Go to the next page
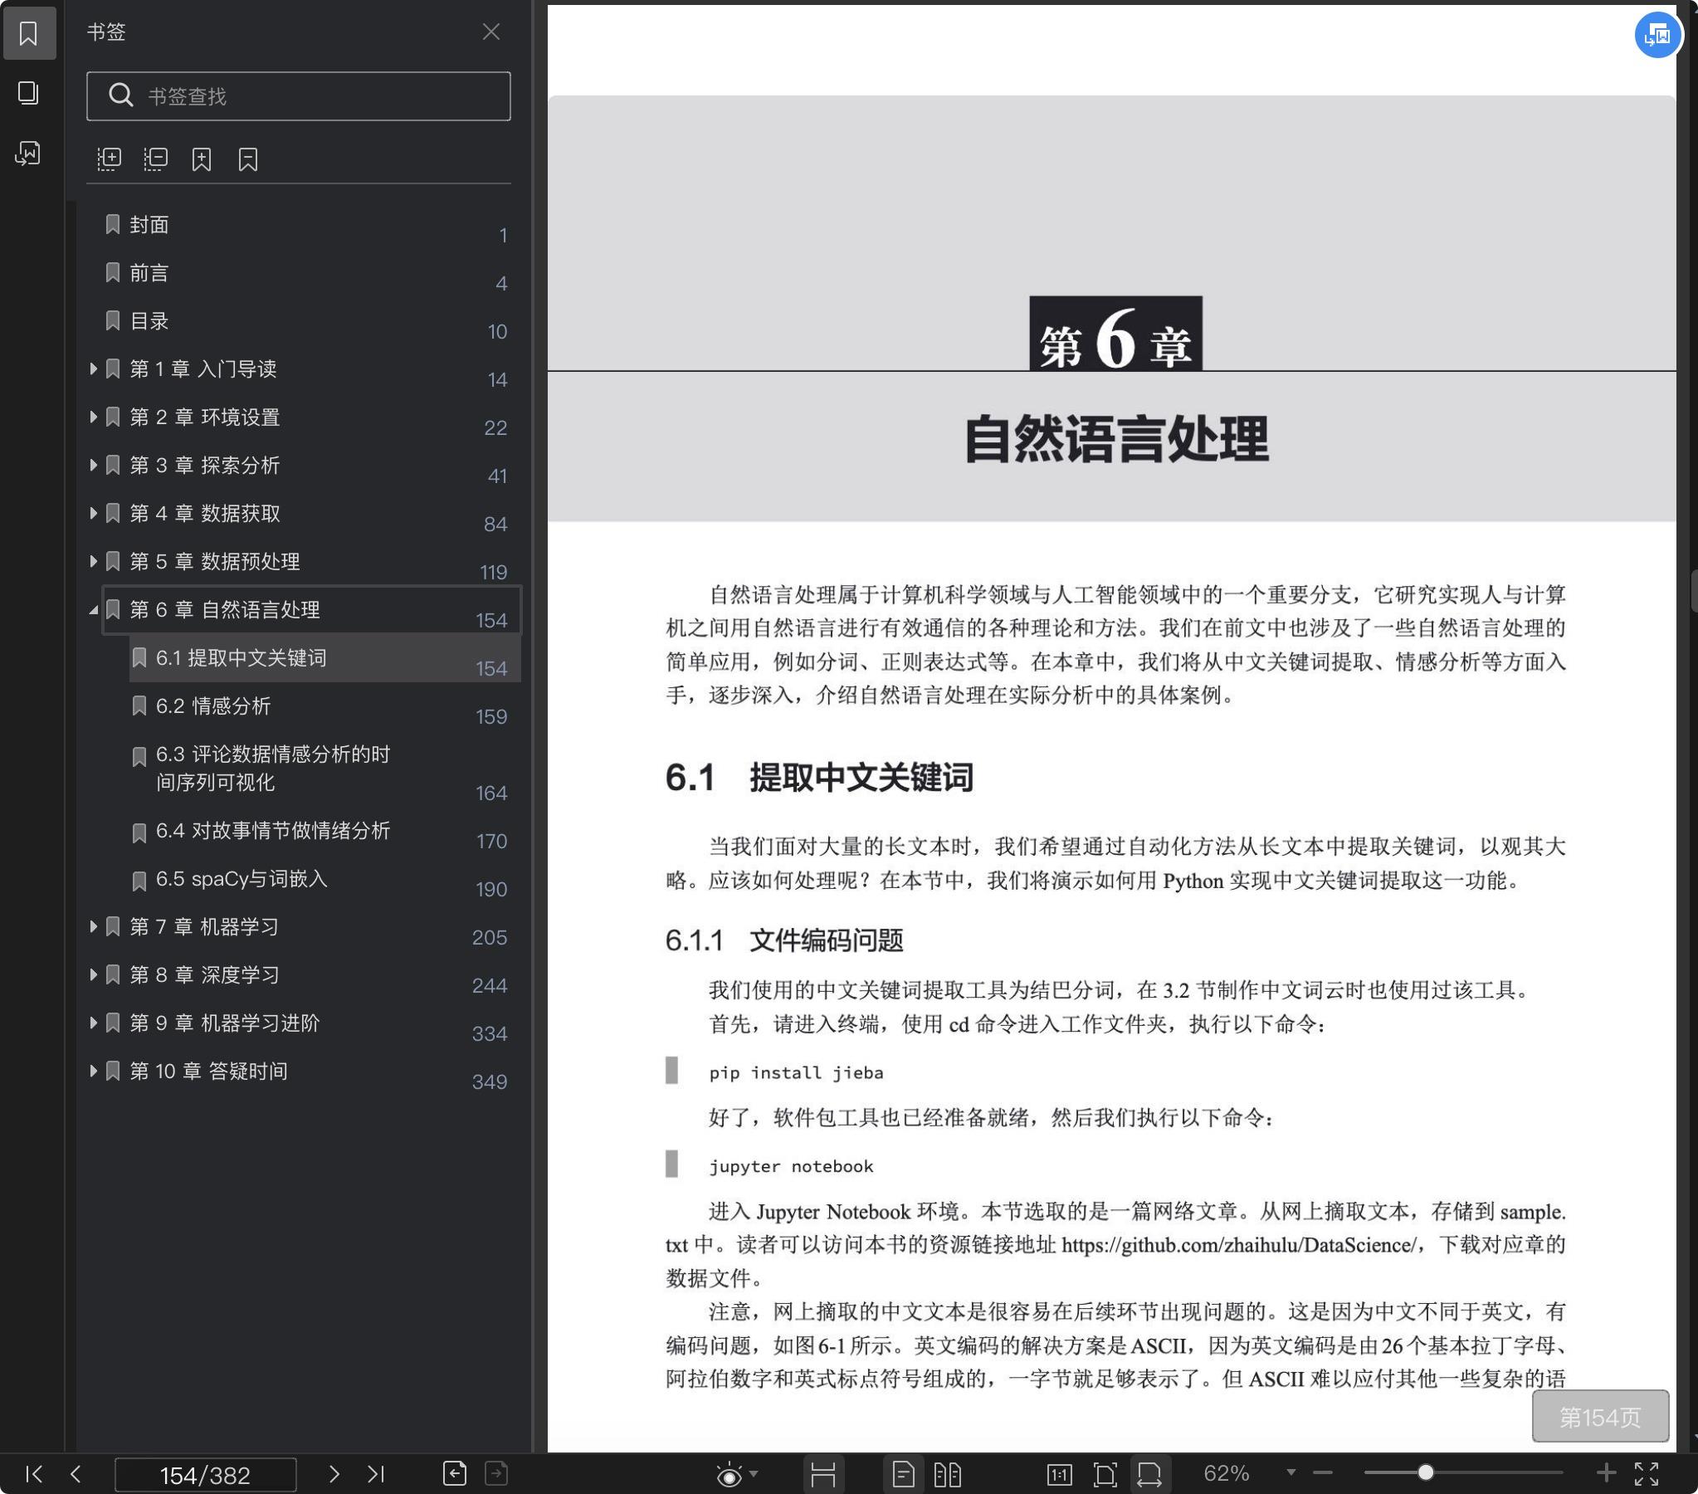Viewport: 1698px width, 1494px height. click(x=334, y=1473)
